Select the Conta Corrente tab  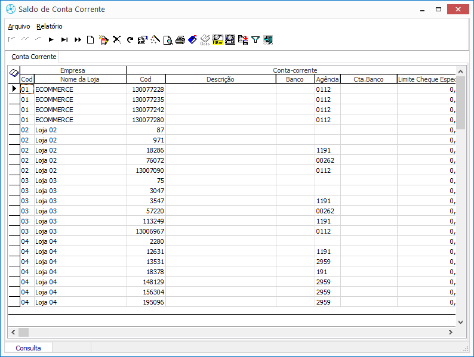click(x=34, y=57)
